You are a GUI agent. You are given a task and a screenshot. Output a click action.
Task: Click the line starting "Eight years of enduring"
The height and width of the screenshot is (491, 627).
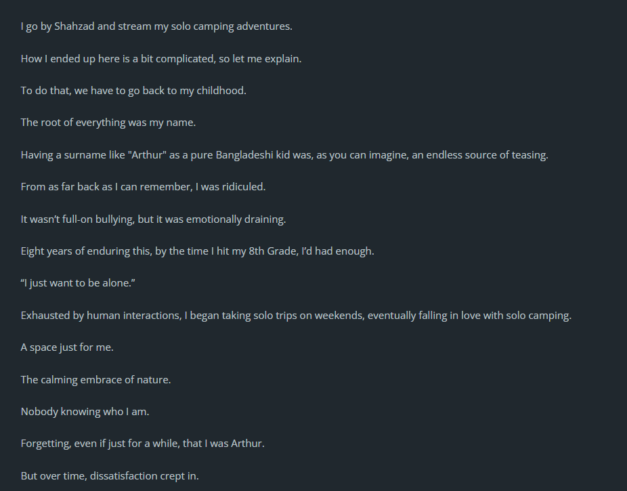coord(197,251)
